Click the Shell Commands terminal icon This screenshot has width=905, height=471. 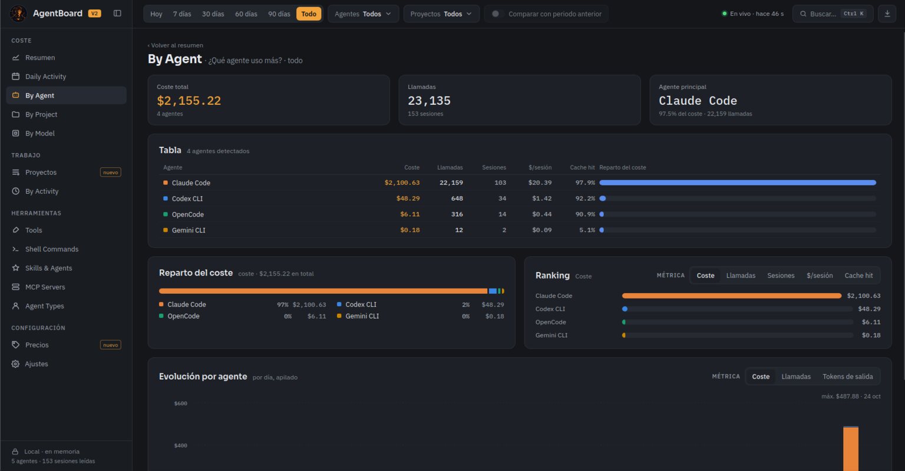(16, 249)
